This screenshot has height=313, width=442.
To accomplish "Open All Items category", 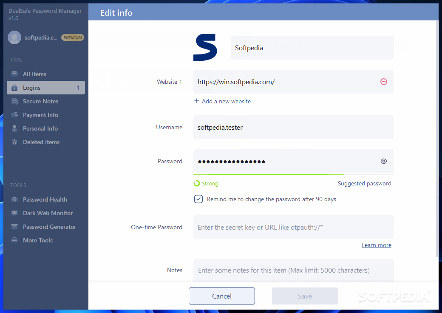I will point(46,74).
